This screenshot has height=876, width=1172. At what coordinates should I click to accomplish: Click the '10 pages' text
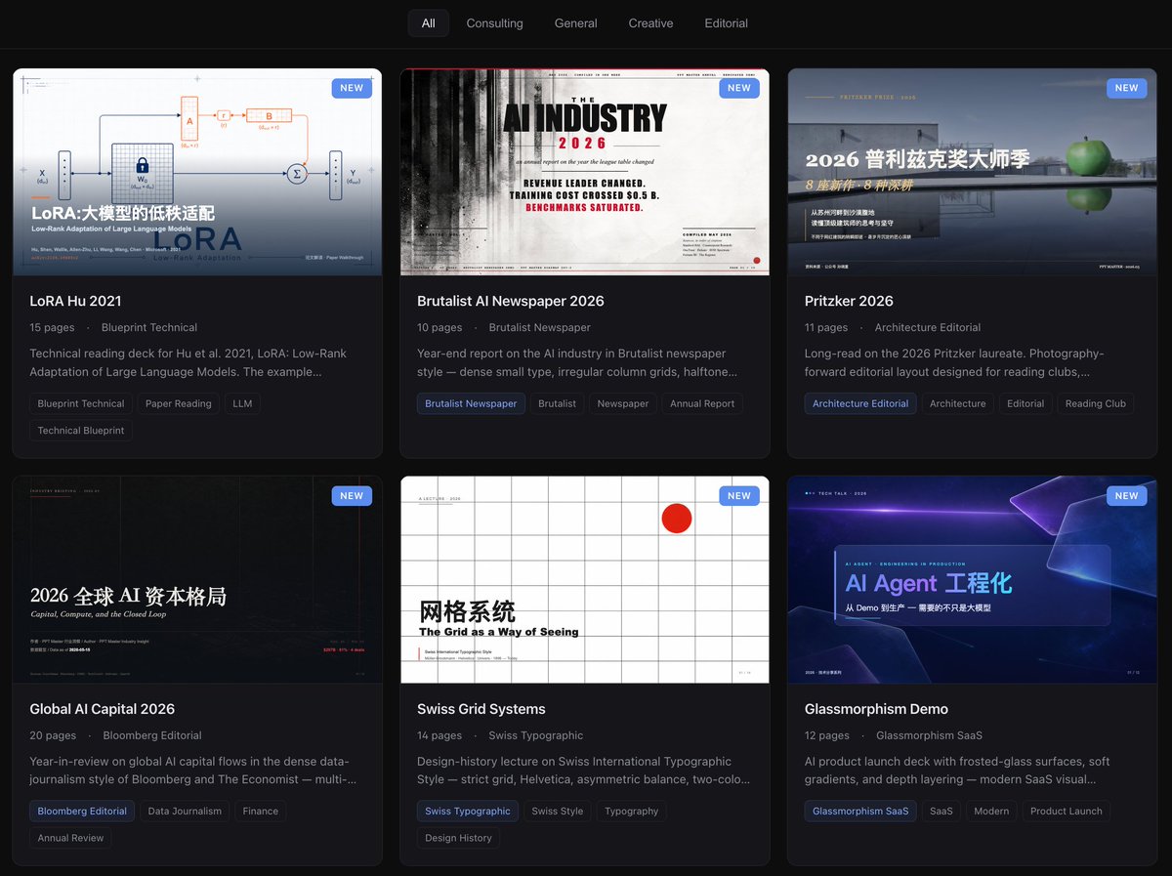[439, 327]
